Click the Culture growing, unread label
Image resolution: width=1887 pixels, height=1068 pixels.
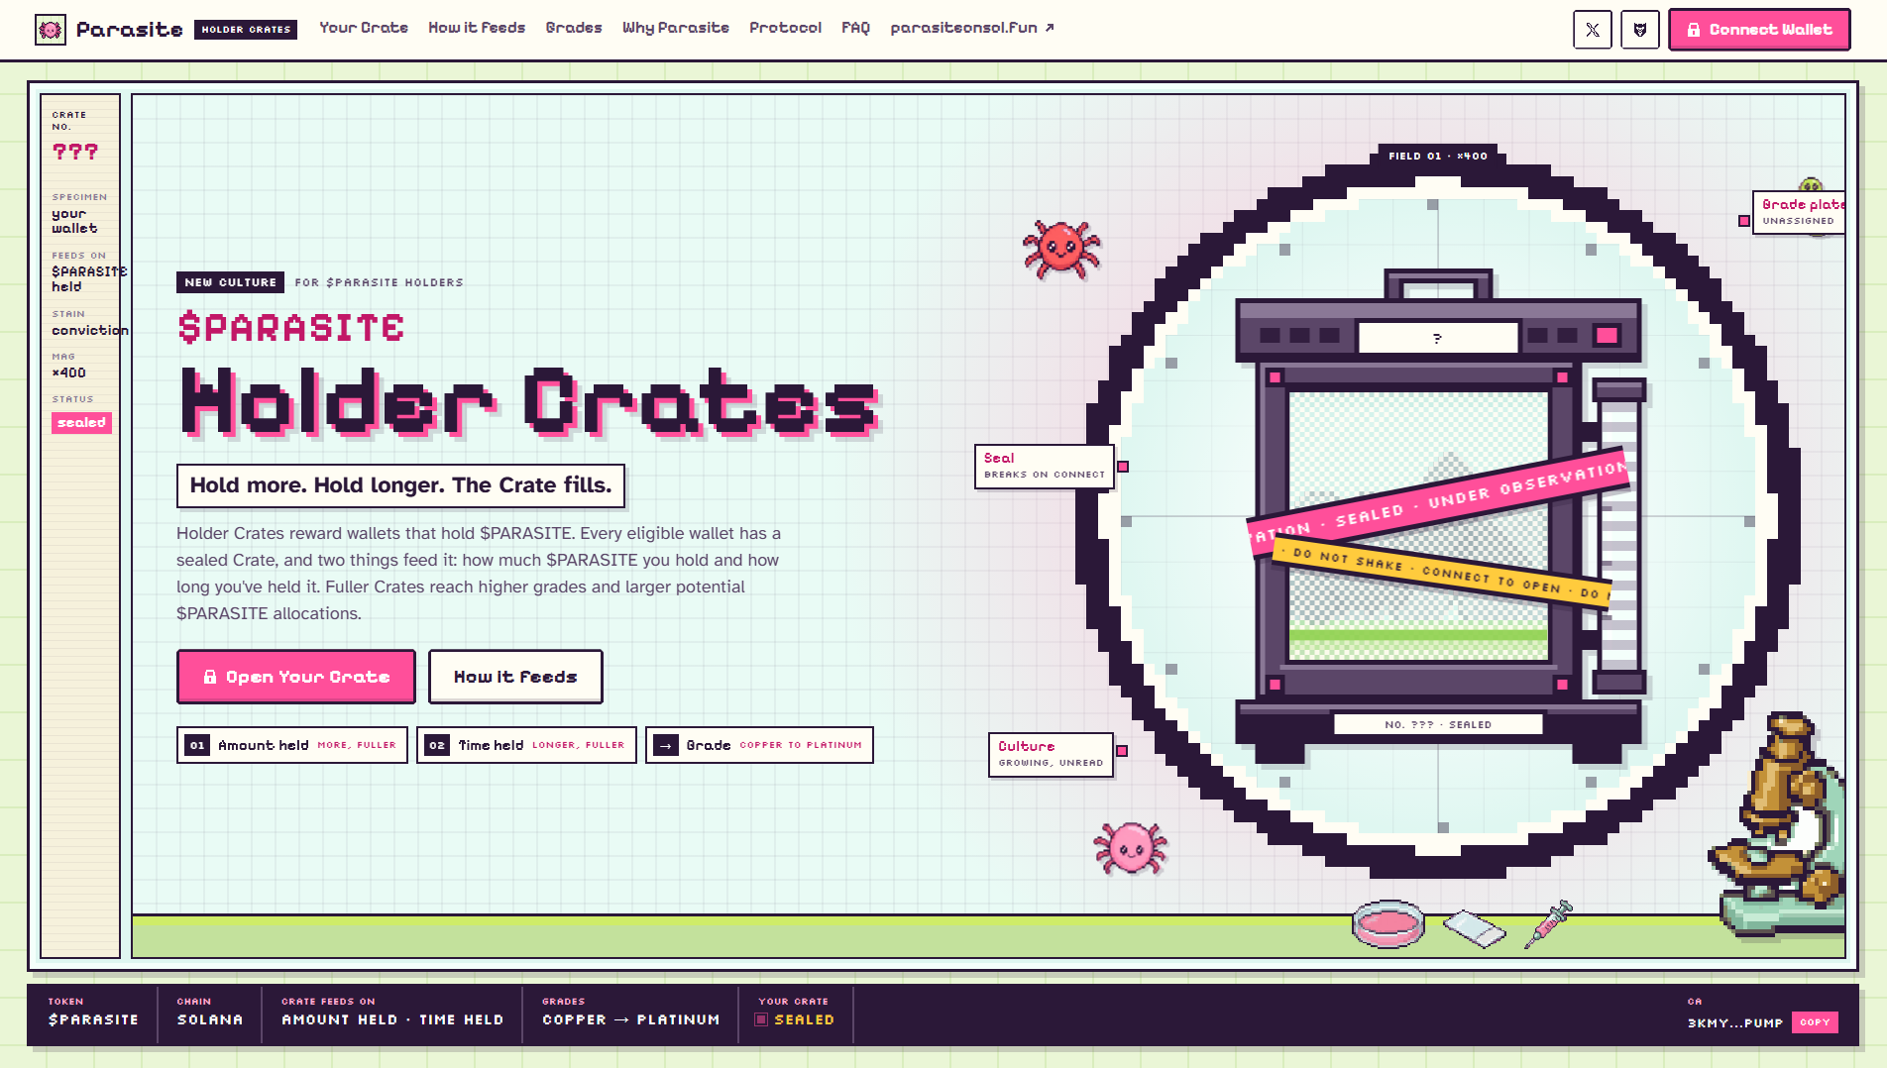[1051, 754]
